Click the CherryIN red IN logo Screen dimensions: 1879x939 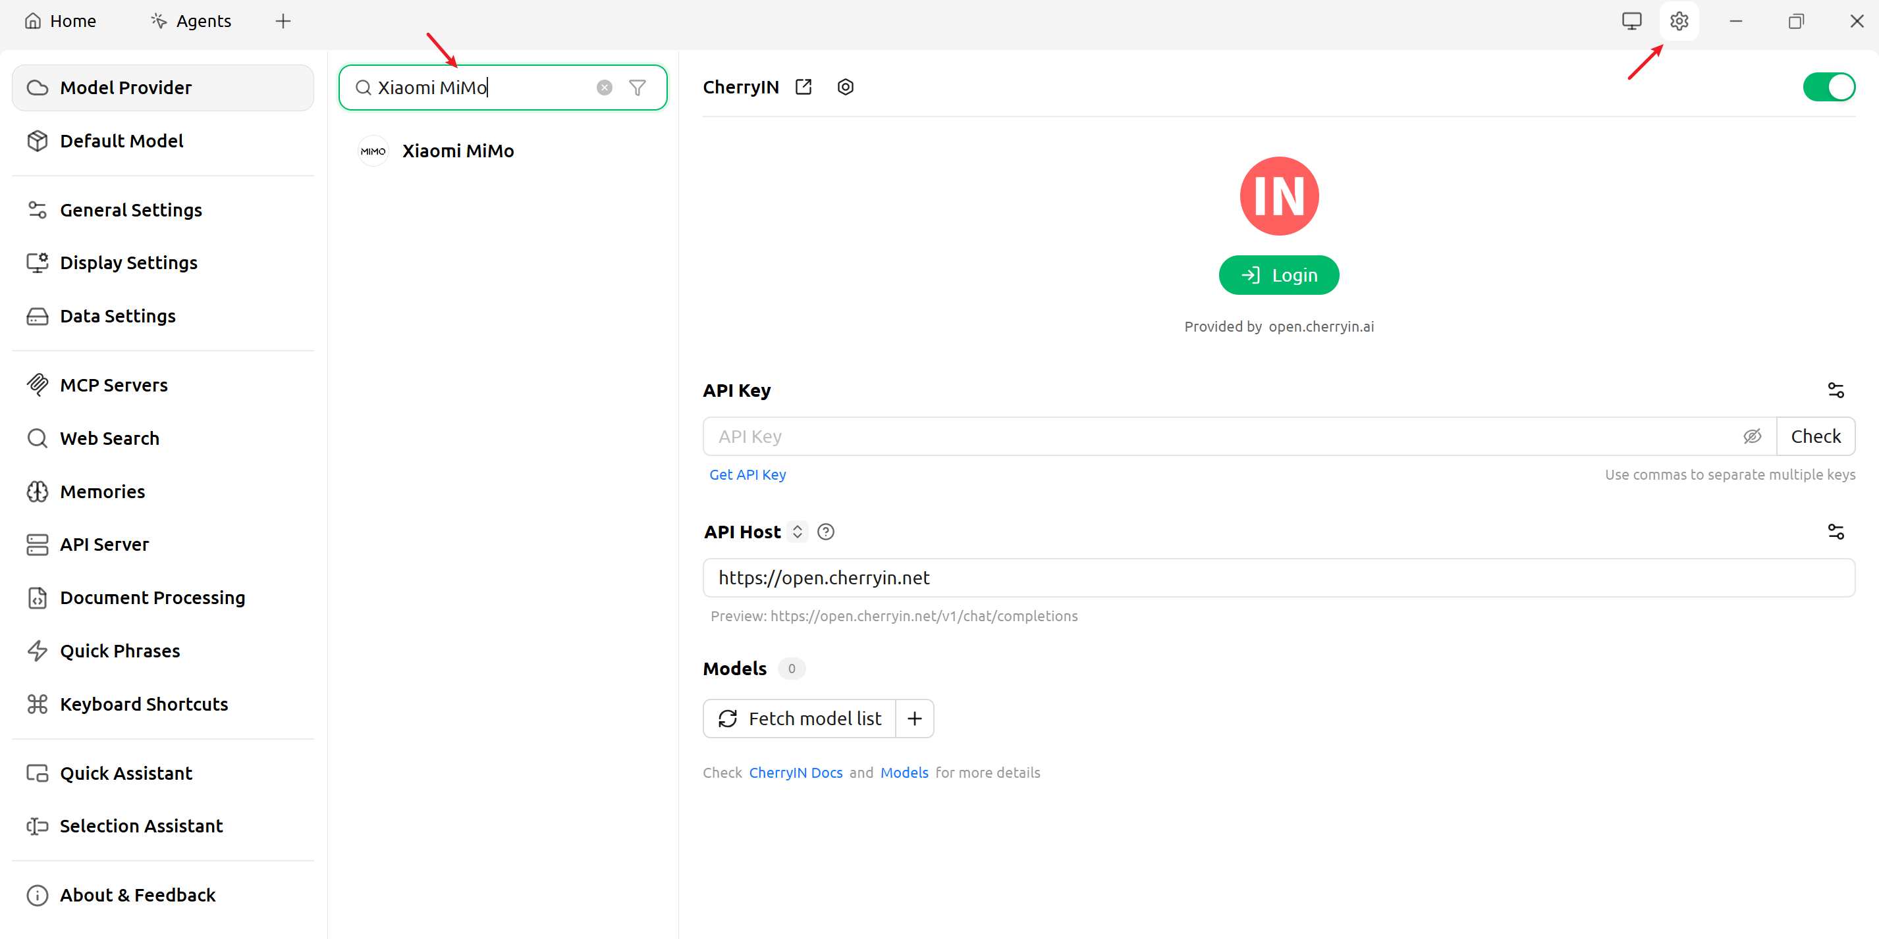[1279, 196]
